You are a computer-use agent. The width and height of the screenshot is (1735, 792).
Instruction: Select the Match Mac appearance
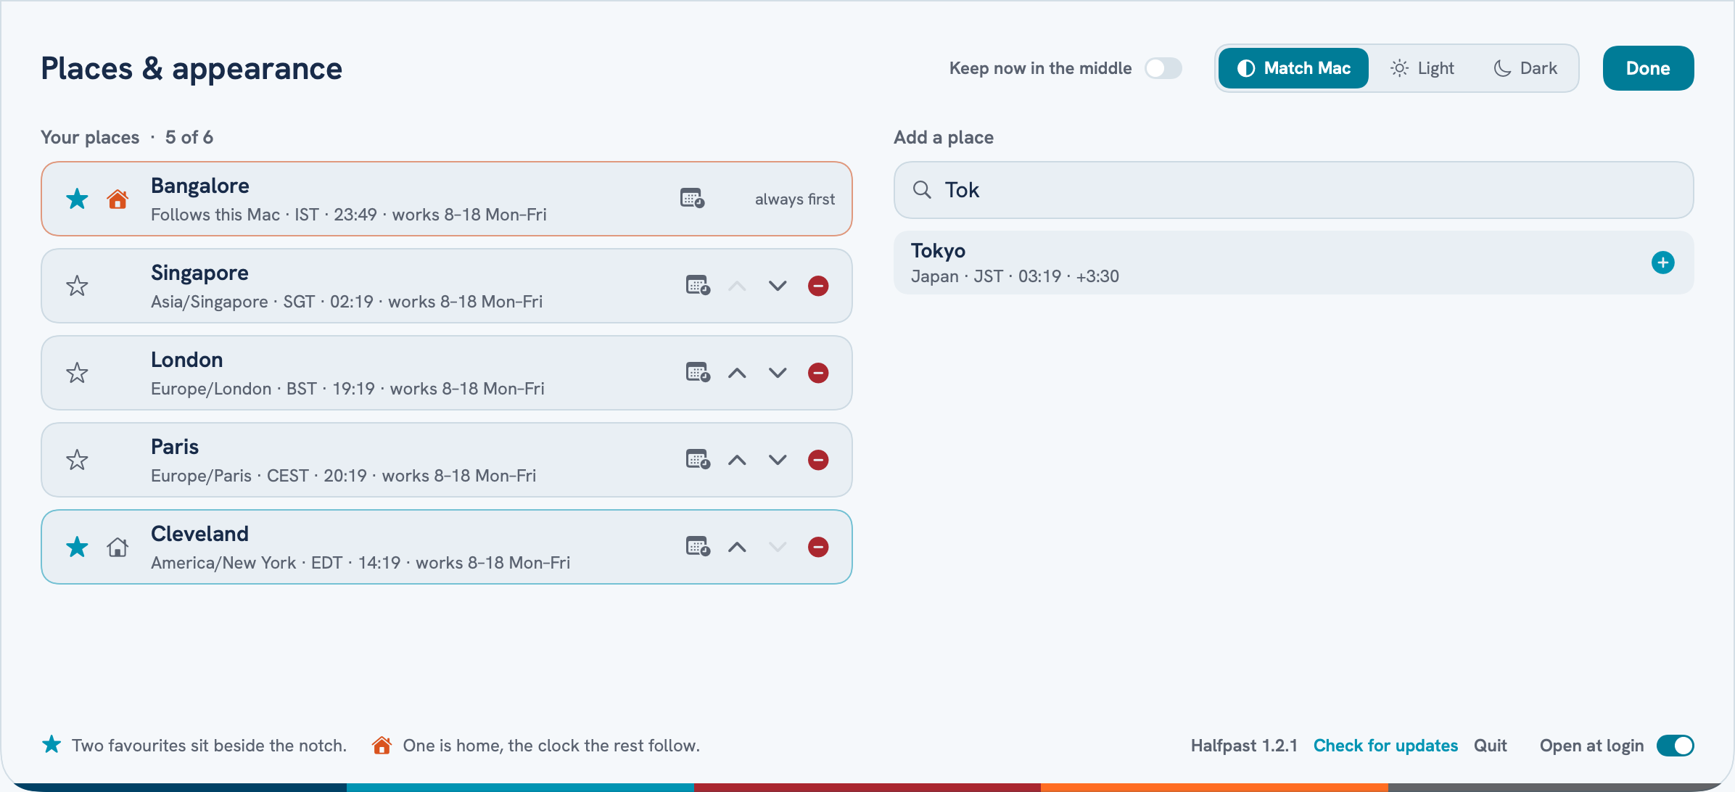point(1293,68)
